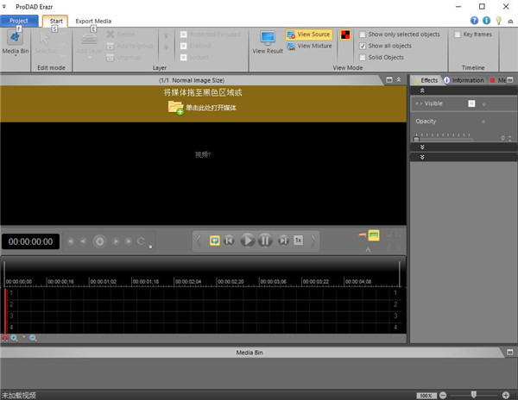Enable Show only selected objects checkbox
The image size is (518, 400).
pos(363,34)
